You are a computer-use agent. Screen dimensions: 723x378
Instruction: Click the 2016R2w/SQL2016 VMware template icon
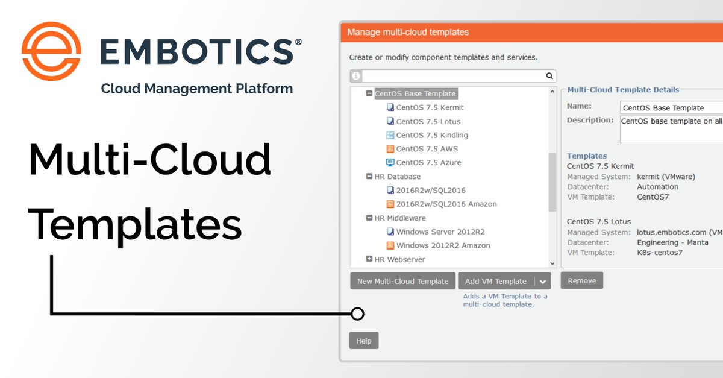[390, 191]
